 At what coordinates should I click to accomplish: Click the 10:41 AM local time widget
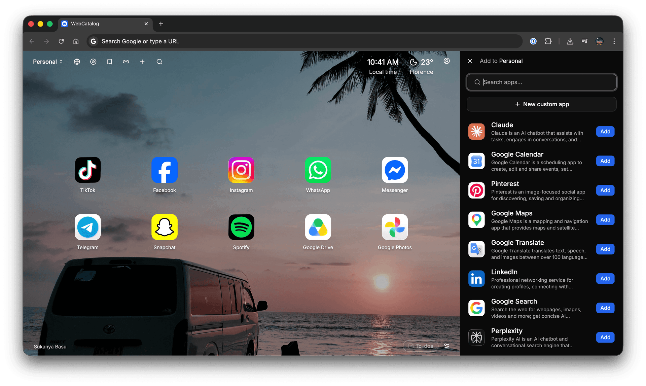click(383, 66)
